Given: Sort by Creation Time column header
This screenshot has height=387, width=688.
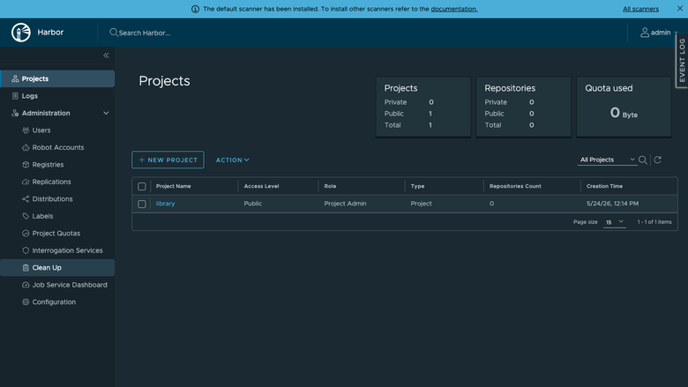Looking at the screenshot, I should click(604, 186).
